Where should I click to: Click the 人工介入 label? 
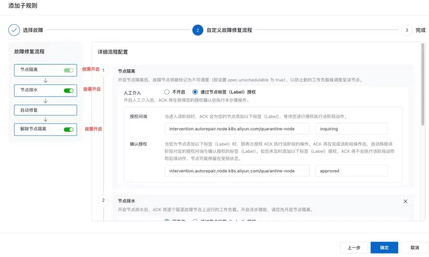click(x=132, y=93)
